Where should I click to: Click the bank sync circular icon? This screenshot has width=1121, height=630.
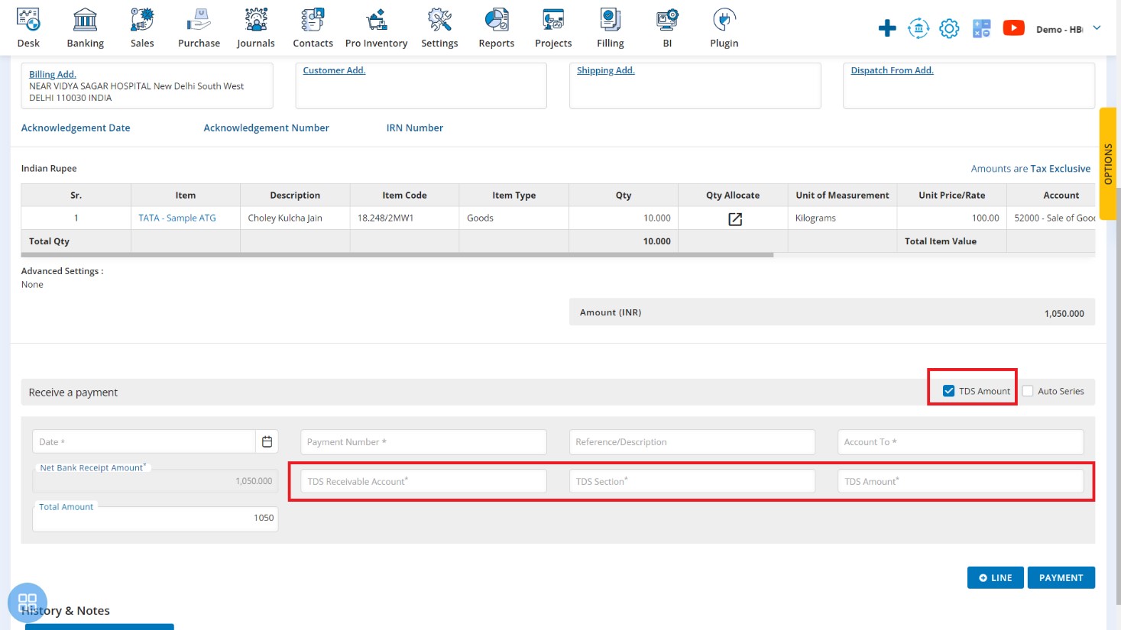tap(919, 28)
